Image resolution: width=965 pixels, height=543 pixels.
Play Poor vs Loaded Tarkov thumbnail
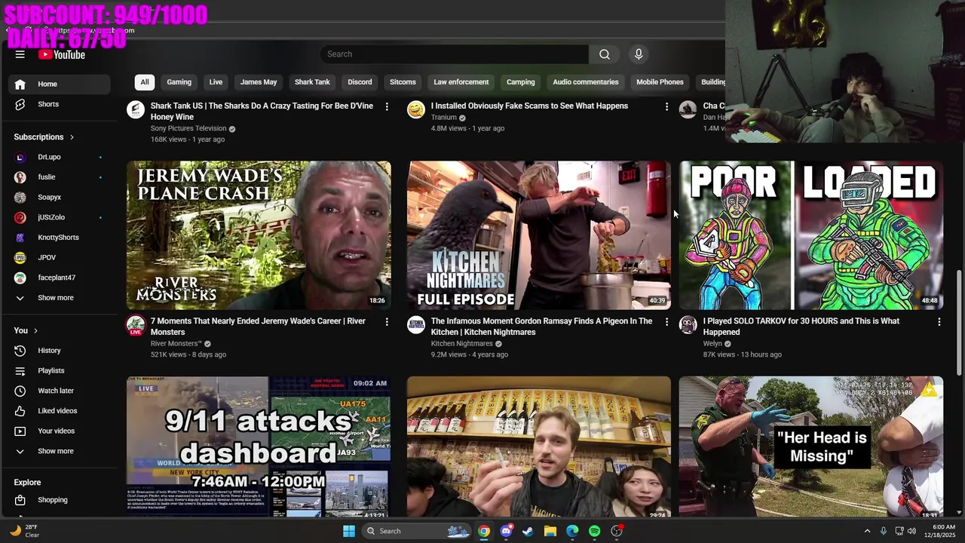coord(811,235)
